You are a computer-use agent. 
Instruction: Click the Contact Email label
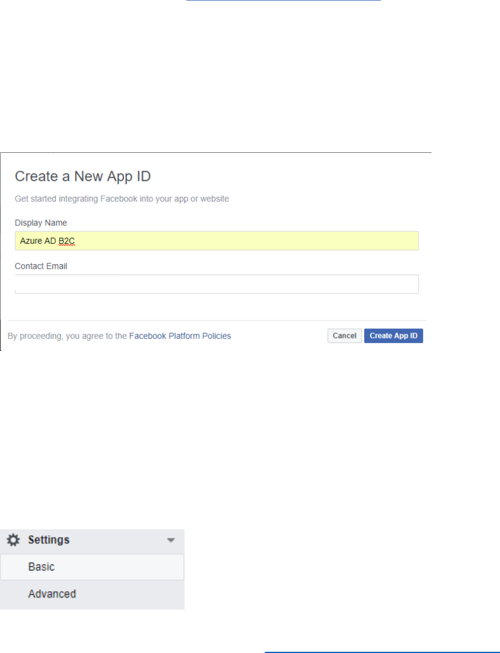(41, 266)
